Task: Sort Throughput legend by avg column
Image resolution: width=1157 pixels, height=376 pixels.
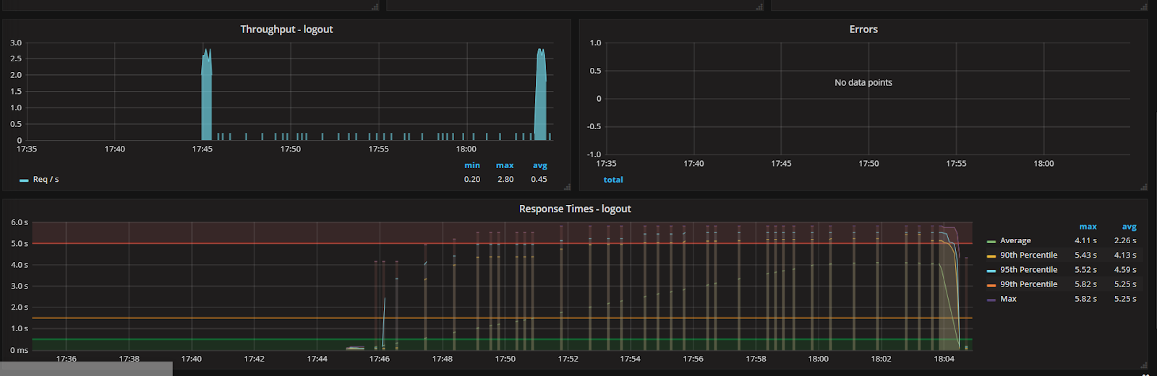Action: pos(539,165)
